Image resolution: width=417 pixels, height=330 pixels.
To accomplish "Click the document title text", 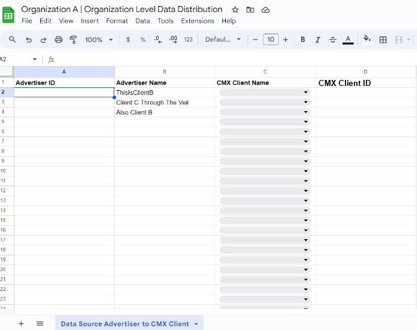I will [x=121, y=9].
